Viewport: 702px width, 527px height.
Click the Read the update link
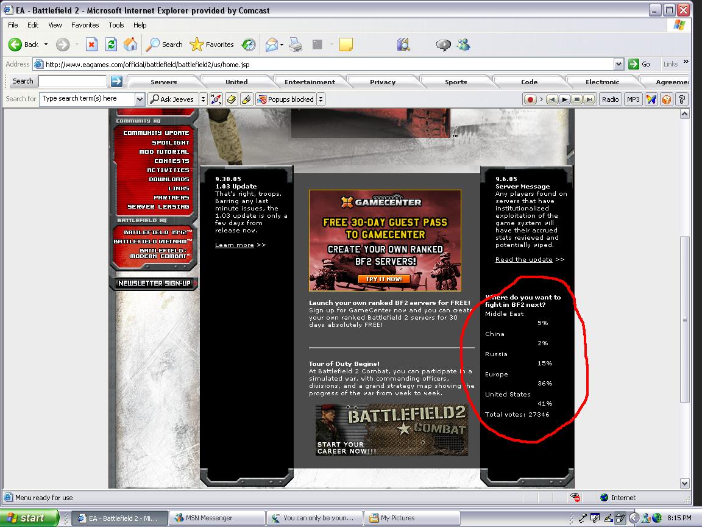(524, 259)
